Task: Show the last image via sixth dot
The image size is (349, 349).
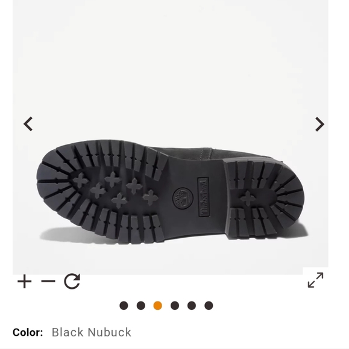Action: 209,306
